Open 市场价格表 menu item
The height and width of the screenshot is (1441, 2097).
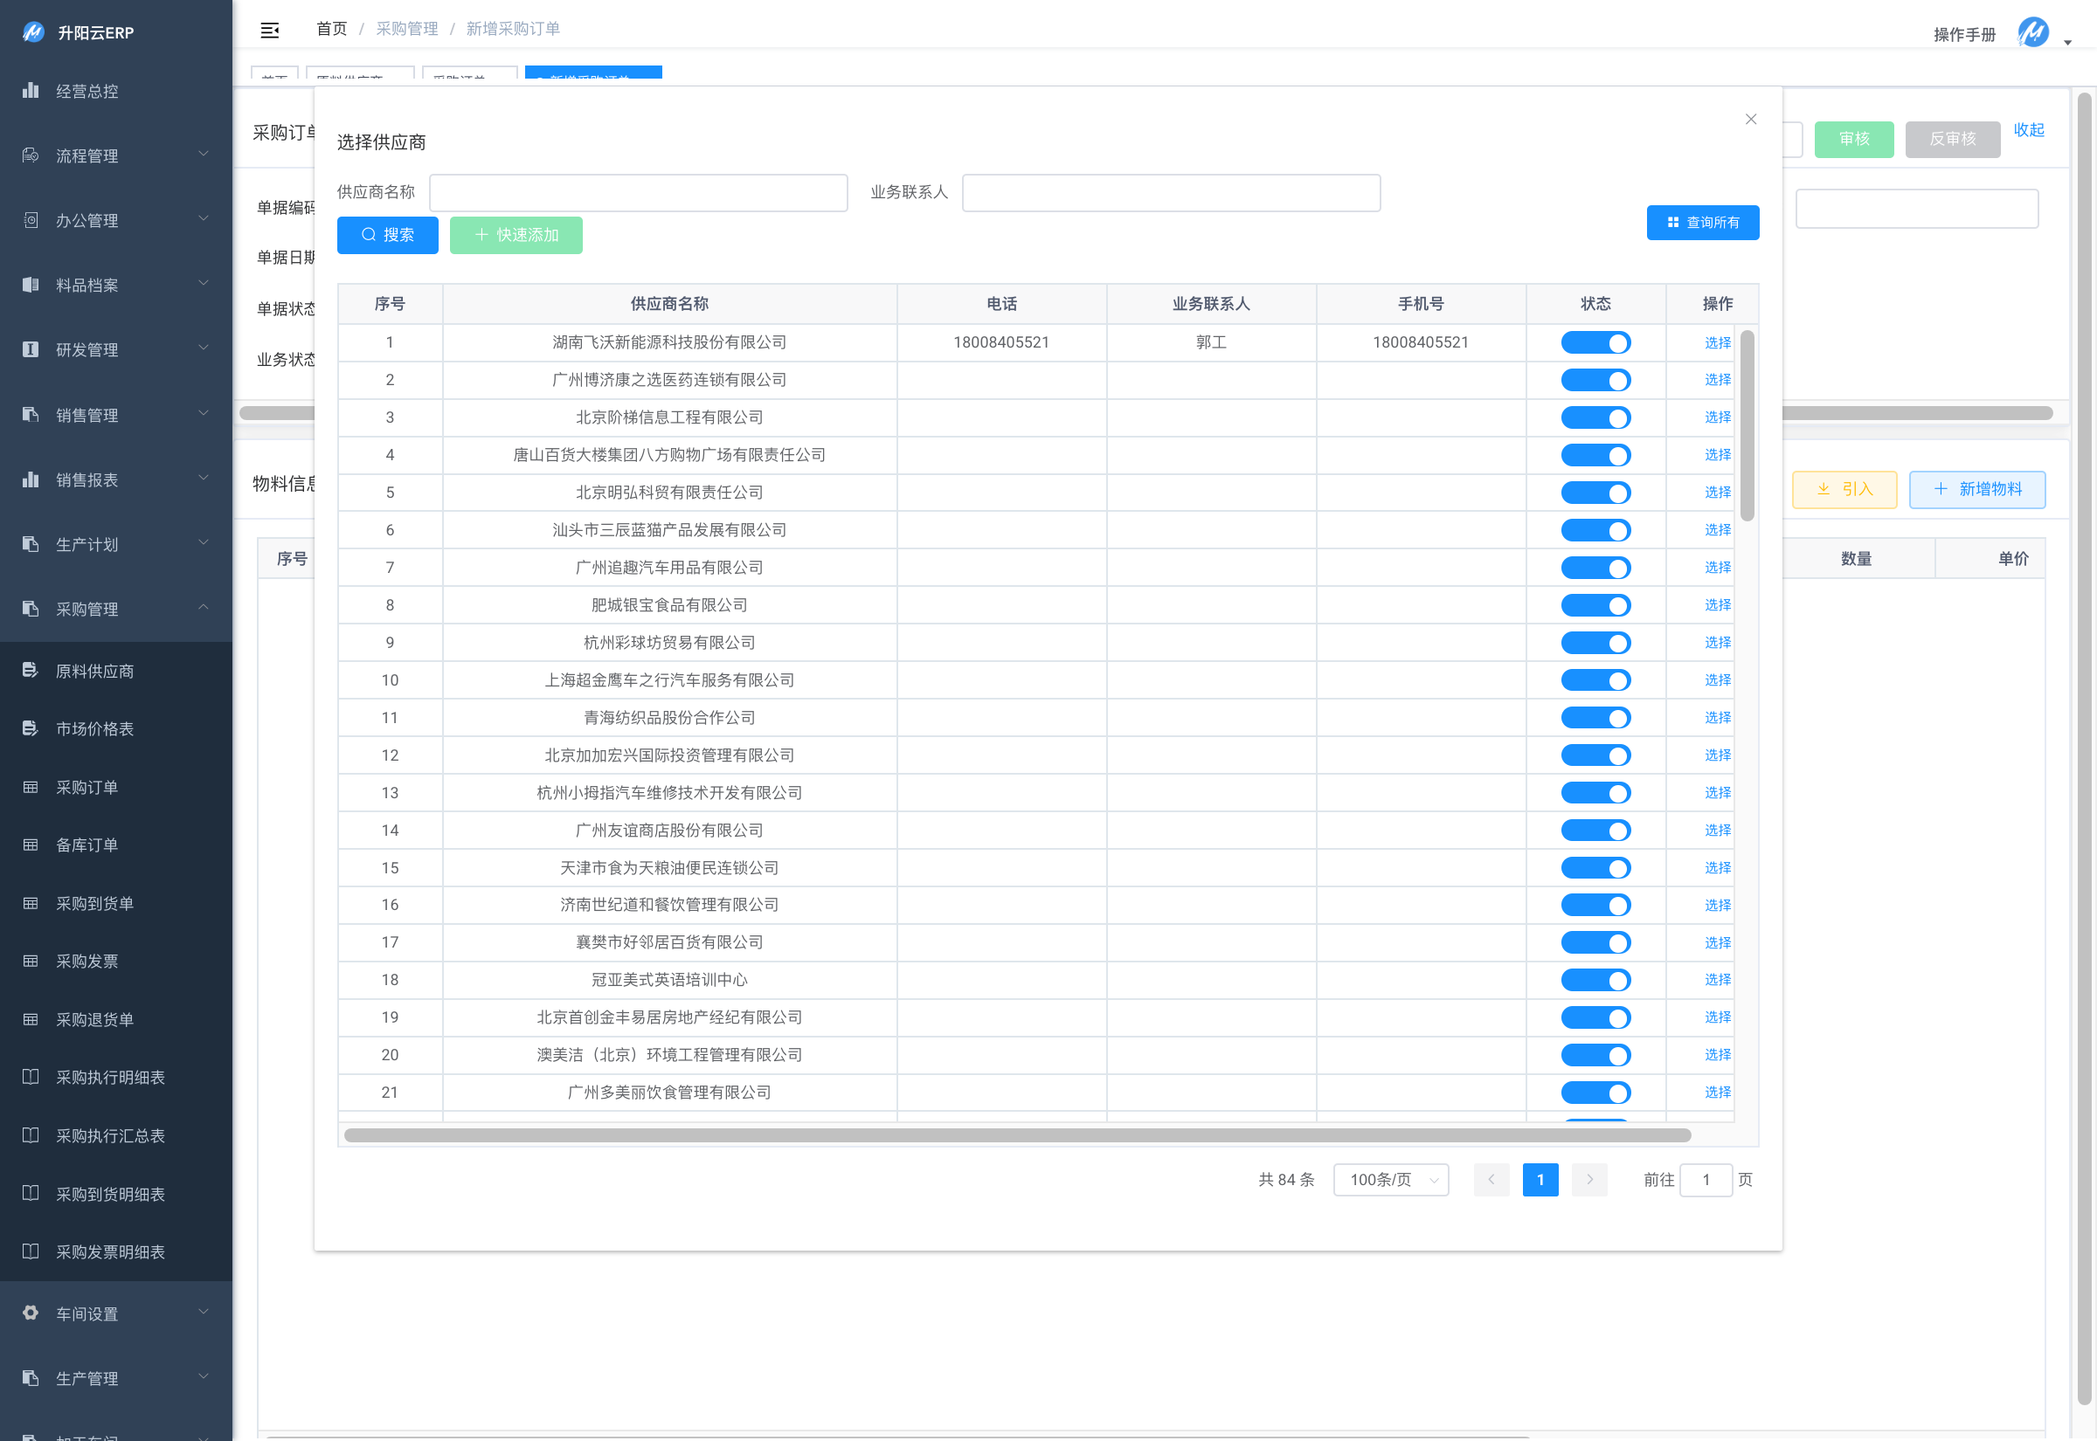pyautogui.click(x=95, y=728)
